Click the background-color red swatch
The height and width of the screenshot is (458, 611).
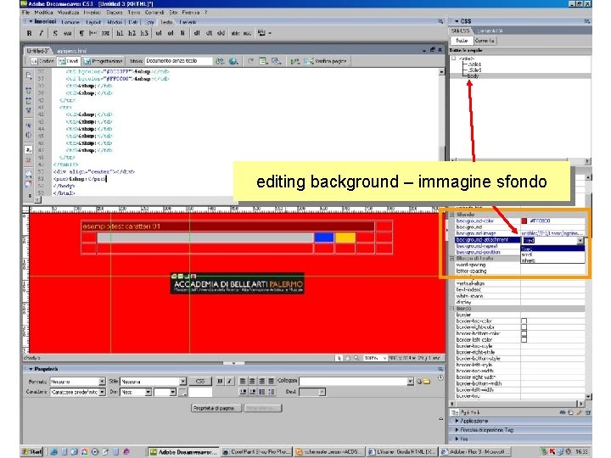coord(524,221)
